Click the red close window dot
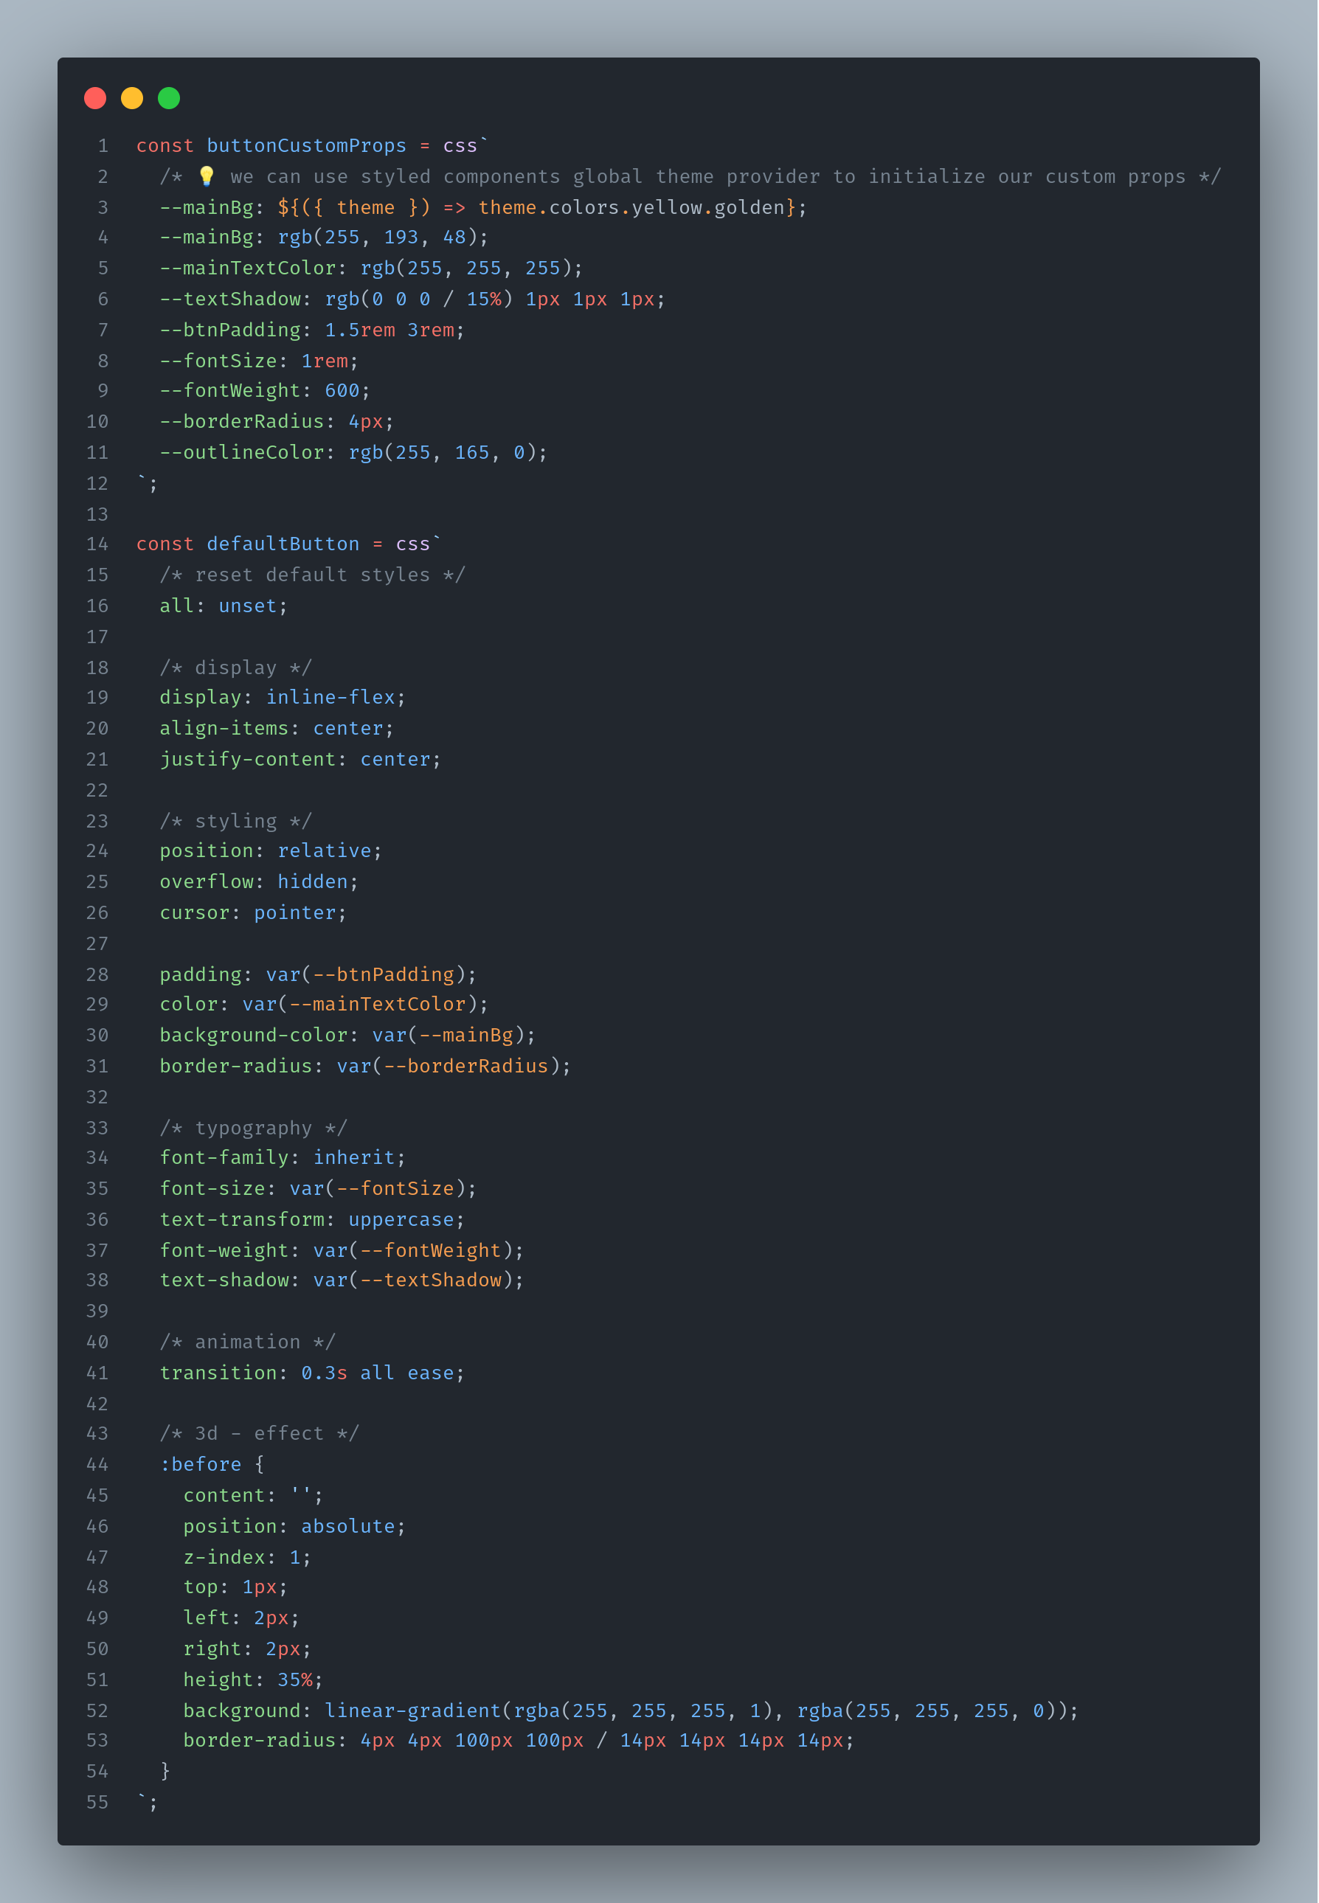The height and width of the screenshot is (1903, 1319). point(95,98)
